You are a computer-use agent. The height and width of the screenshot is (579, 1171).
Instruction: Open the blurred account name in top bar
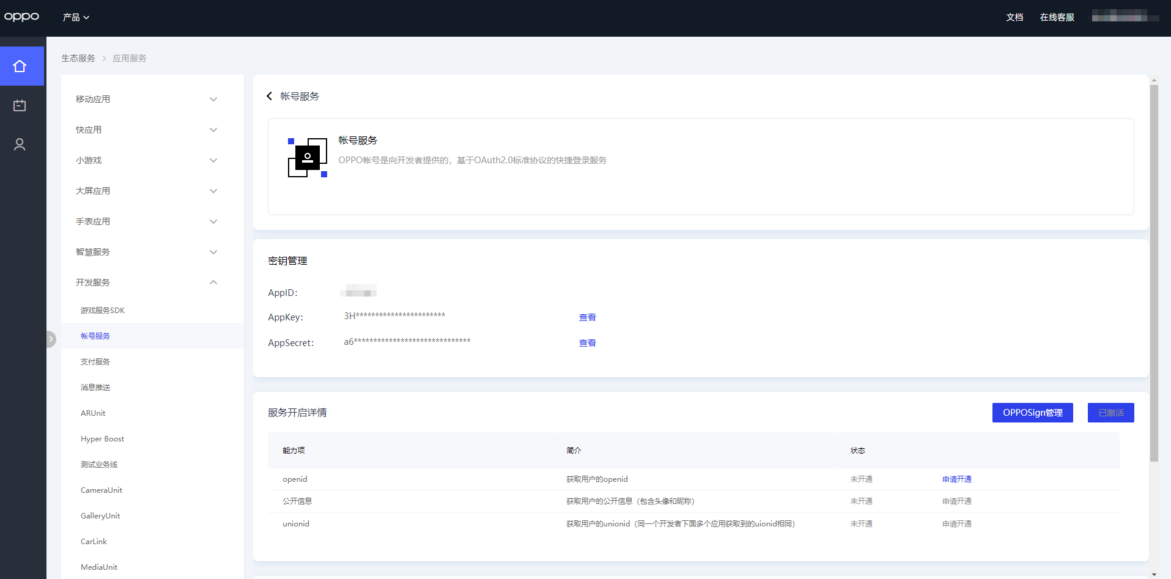(1125, 17)
